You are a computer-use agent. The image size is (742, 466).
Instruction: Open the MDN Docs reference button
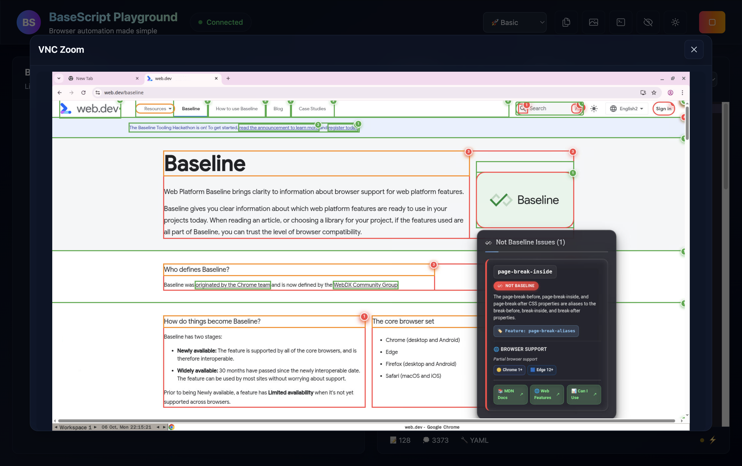(x=510, y=394)
